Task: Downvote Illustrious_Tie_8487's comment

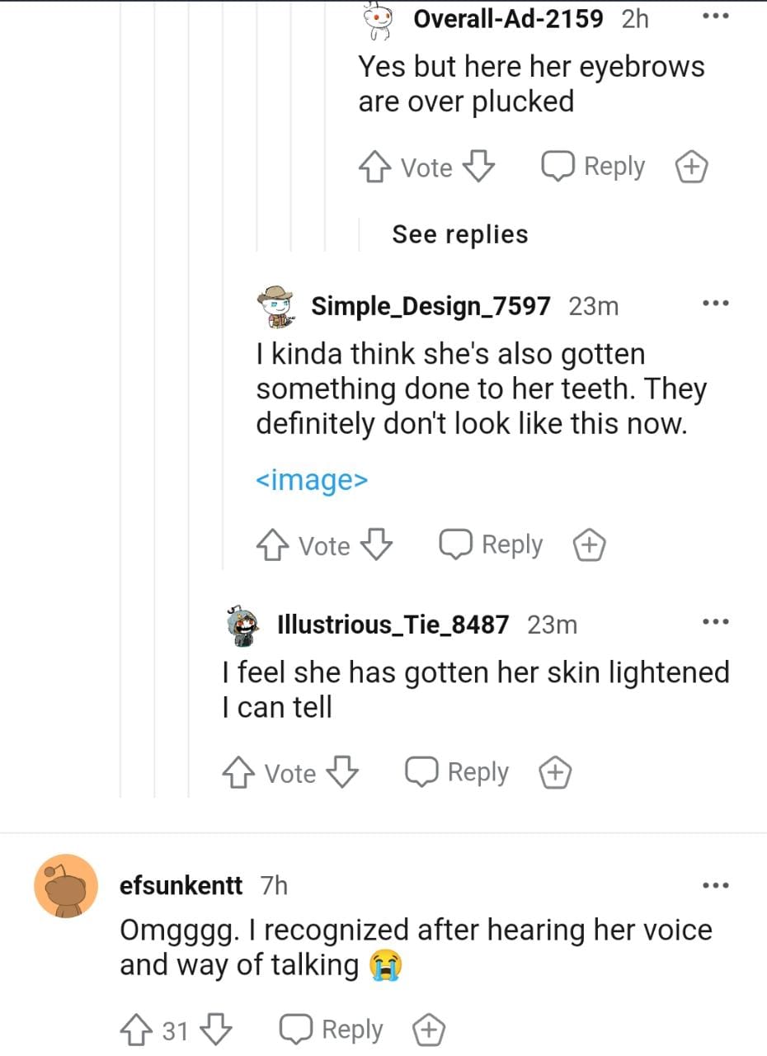Action: coord(342,773)
